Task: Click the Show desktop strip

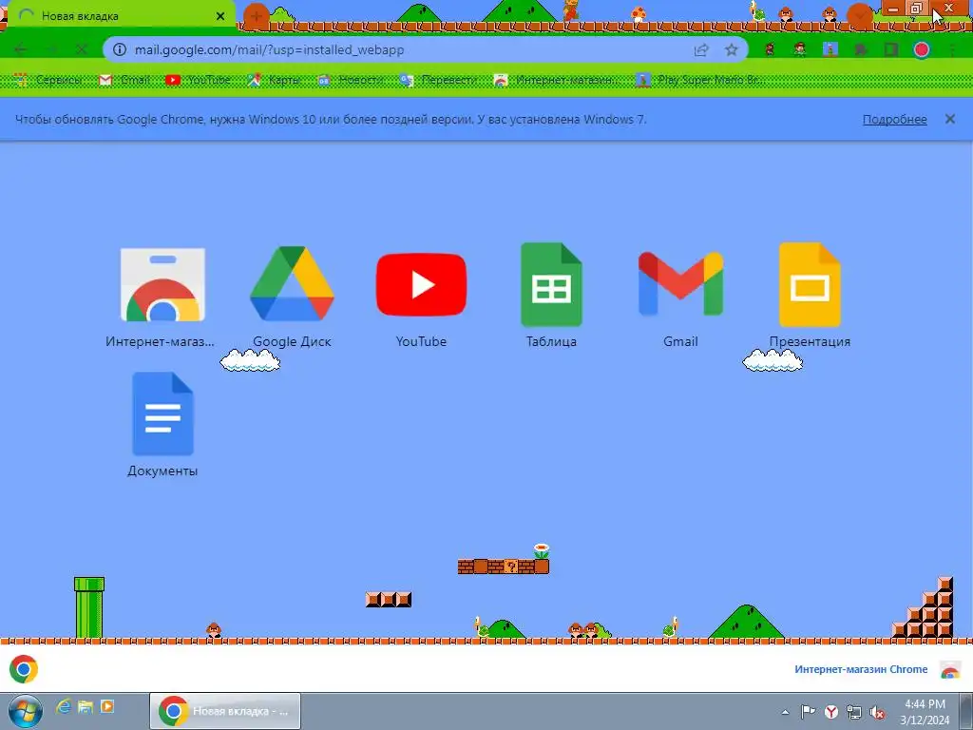Action: point(966,711)
